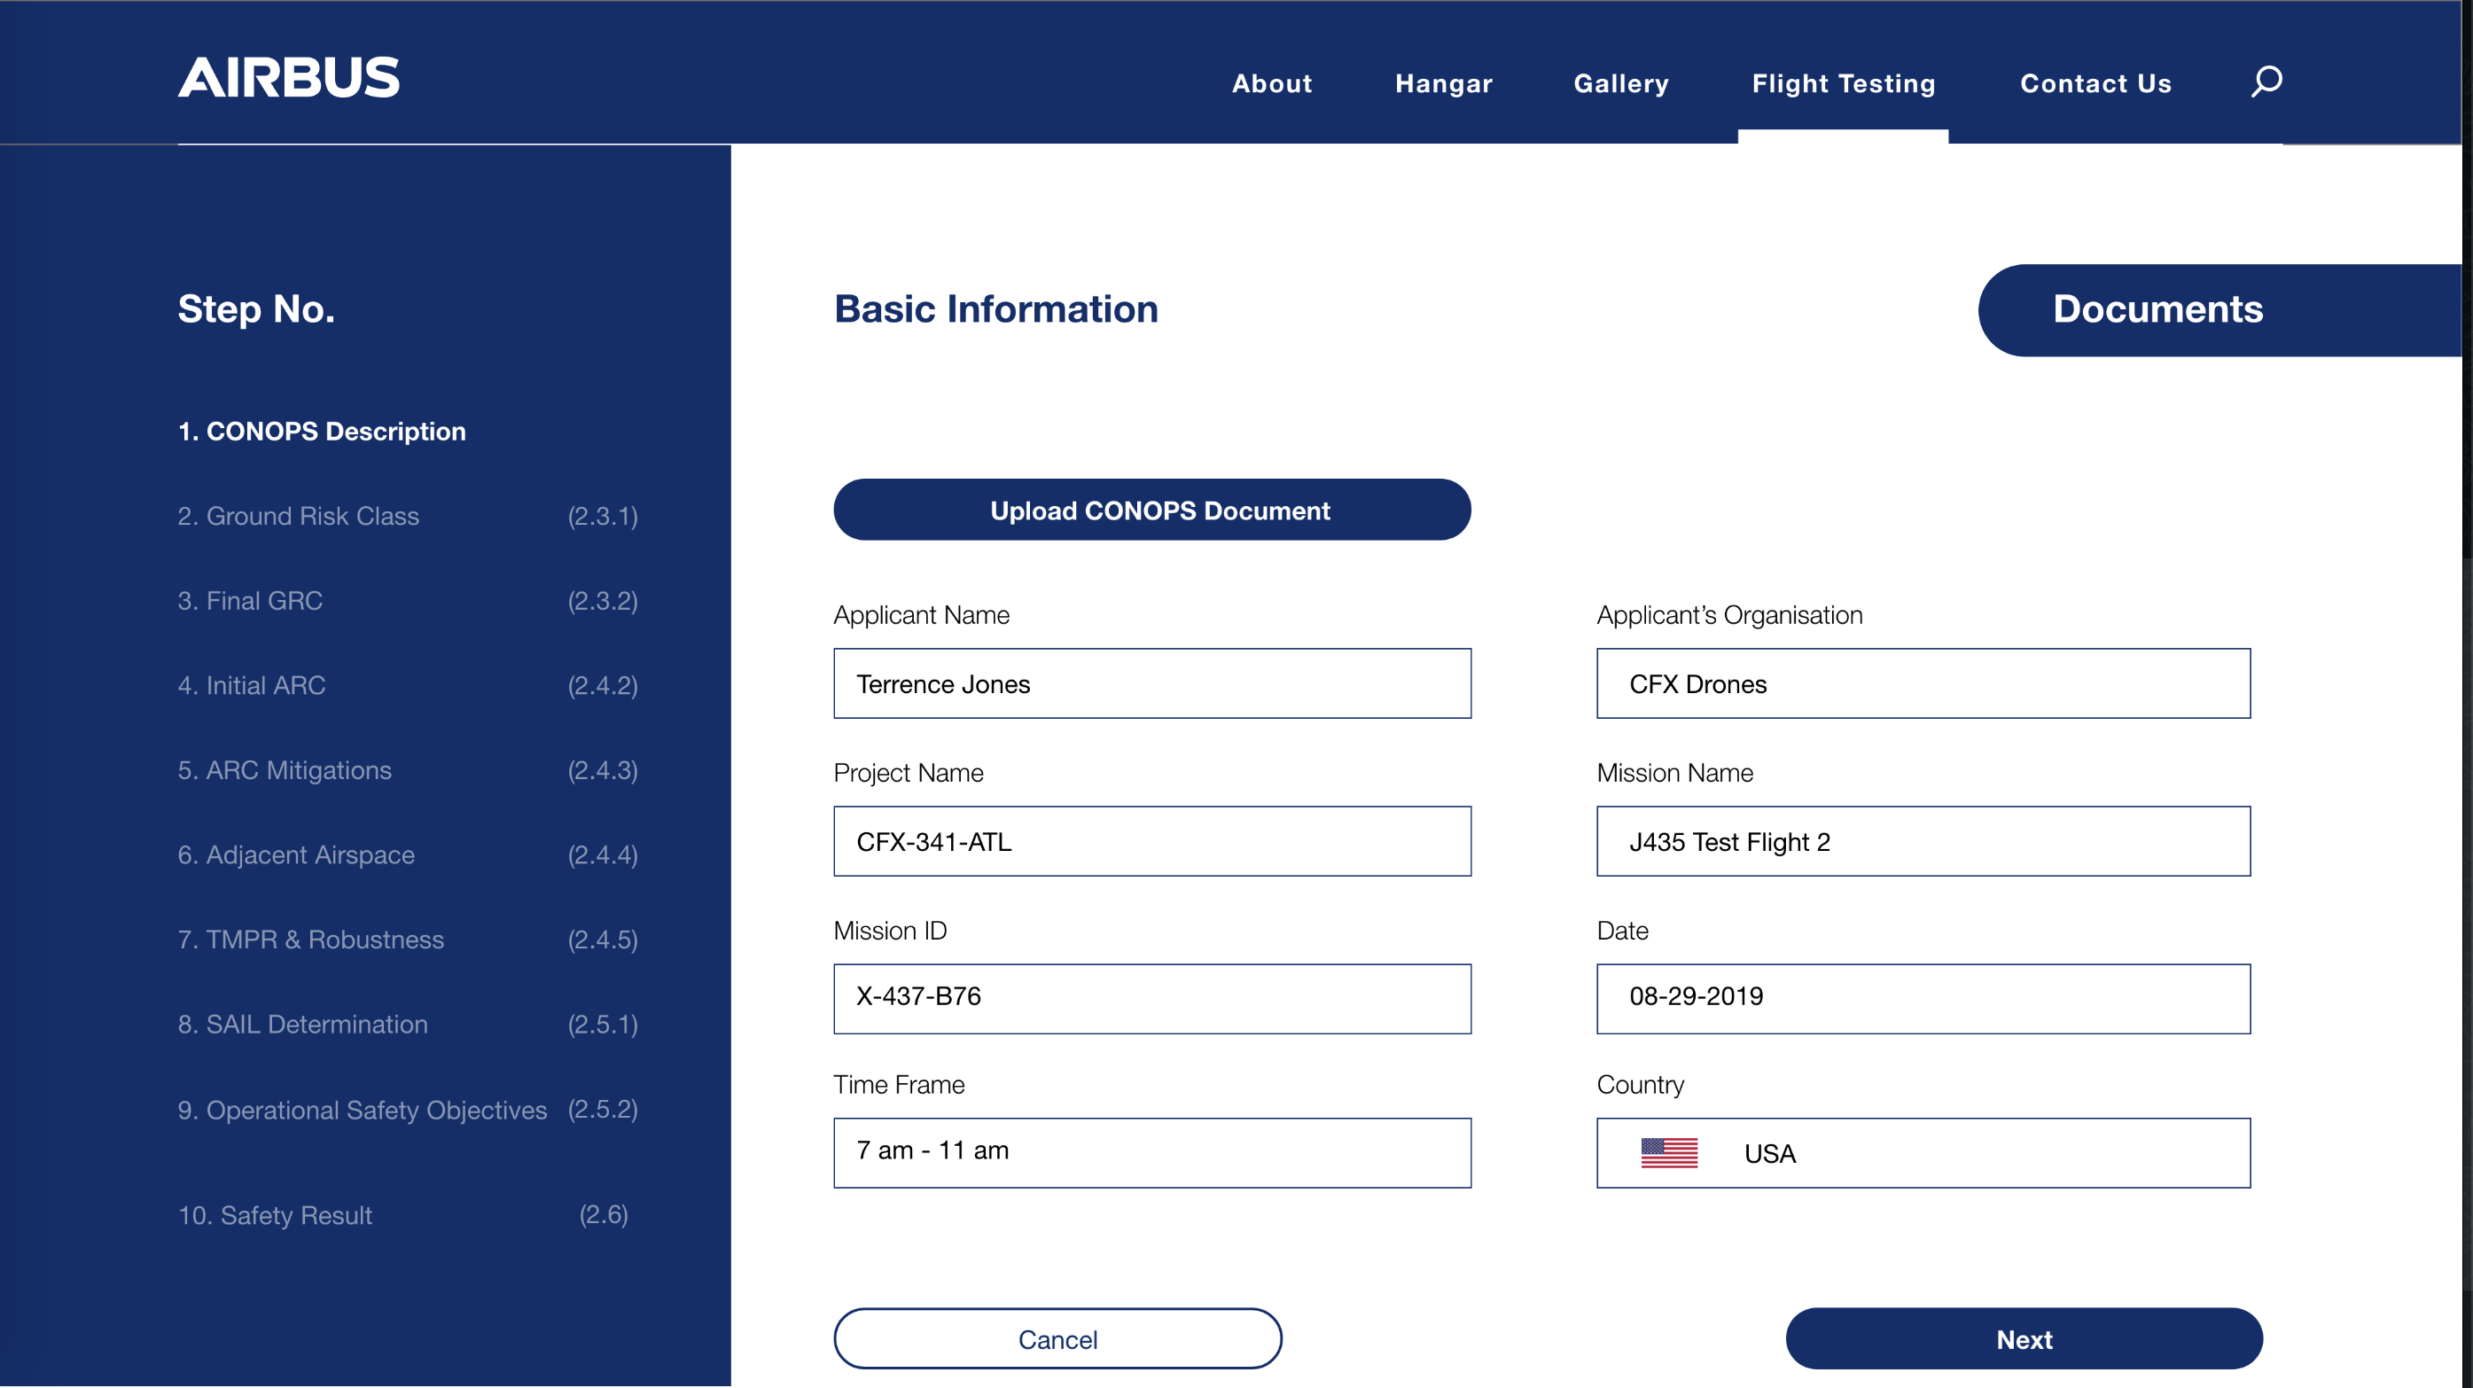Go to the Hangar page

tap(1443, 83)
